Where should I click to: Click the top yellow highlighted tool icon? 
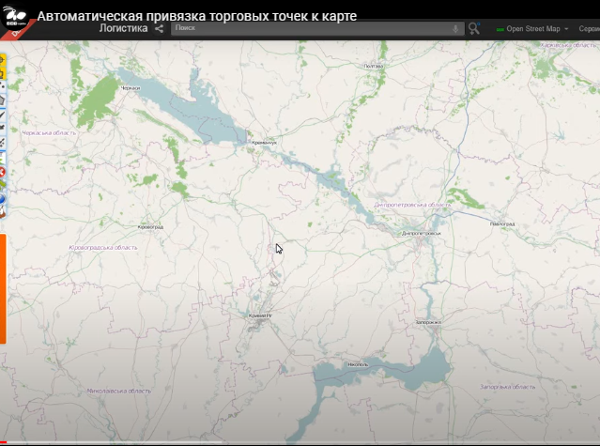pyautogui.click(x=2, y=60)
